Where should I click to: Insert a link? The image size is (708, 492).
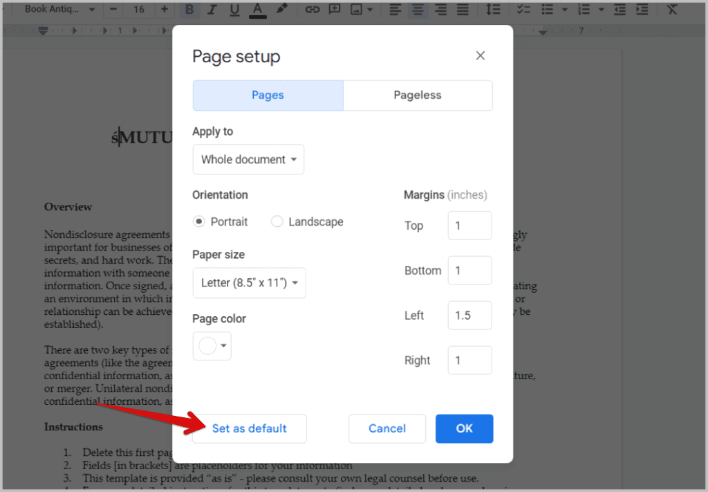(312, 10)
